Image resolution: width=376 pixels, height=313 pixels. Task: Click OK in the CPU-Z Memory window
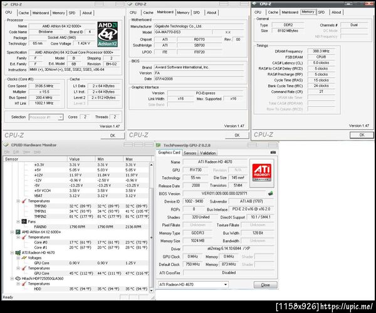pos(362,135)
